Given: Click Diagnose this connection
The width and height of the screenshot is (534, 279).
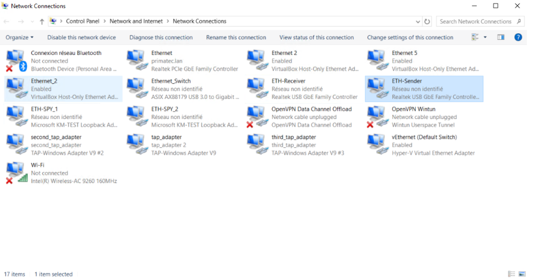Looking at the screenshot, I should click(x=161, y=37).
